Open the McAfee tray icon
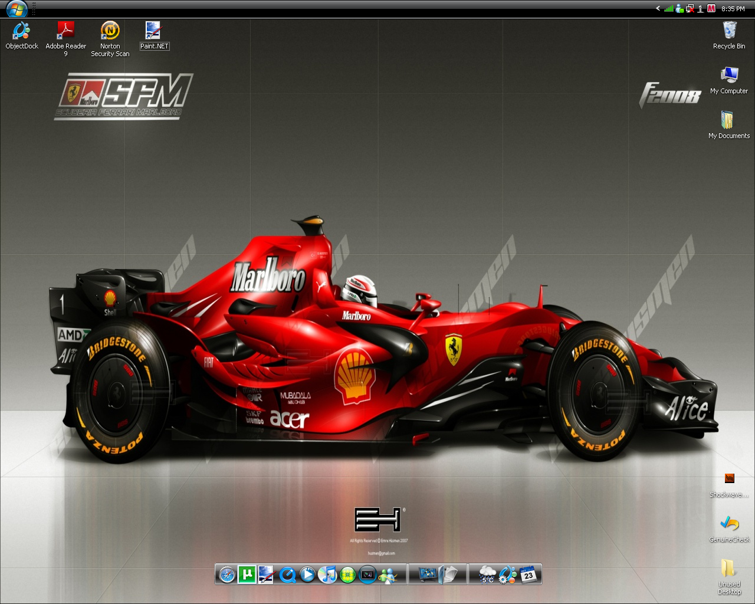Image resolution: width=755 pixels, height=604 pixels. 711,9
